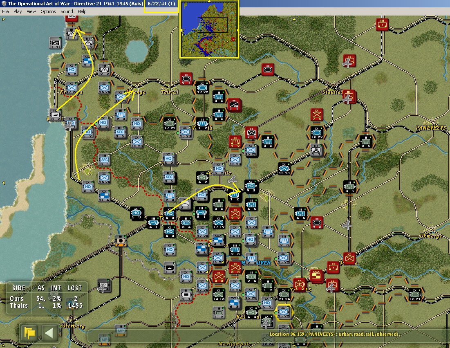Open the File menu
The image size is (450, 348).
tap(5, 11)
